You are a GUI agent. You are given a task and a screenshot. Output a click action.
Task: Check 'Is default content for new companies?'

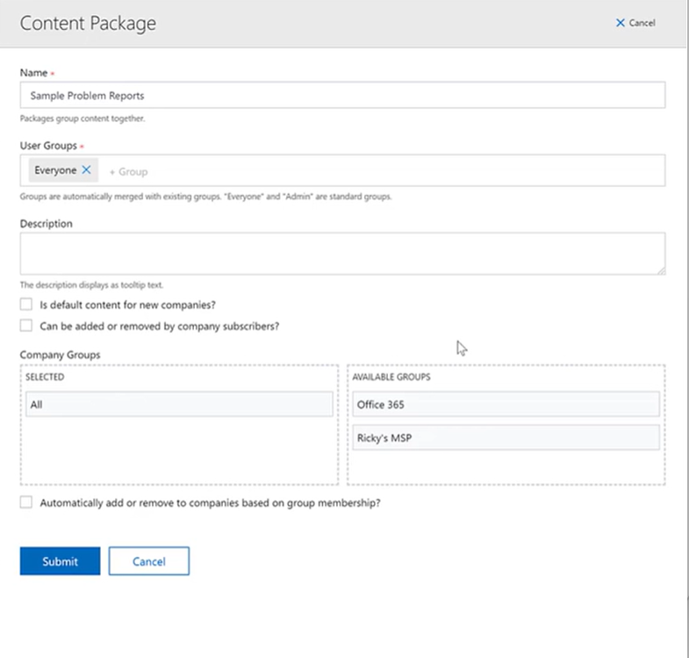tap(26, 304)
